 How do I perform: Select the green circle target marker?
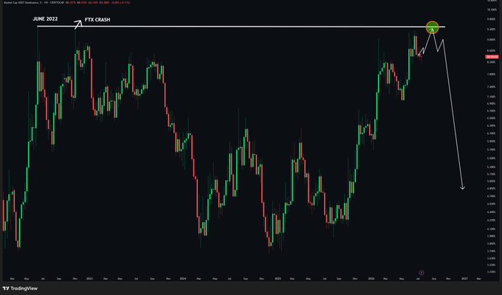(x=432, y=27)
